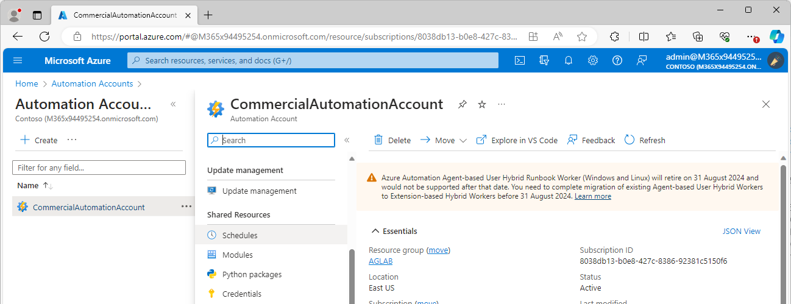Collapse the Automation Accounts list pane

click(173, 105)
